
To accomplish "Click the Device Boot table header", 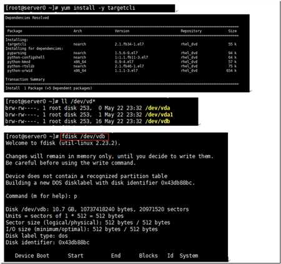I will (x=32, y=256).
